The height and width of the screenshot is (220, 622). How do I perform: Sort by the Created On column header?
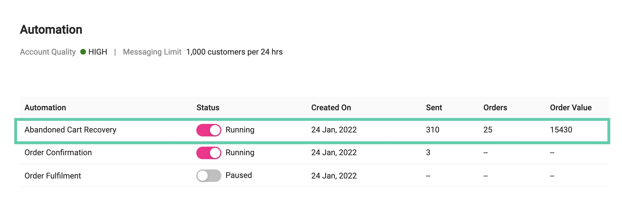click(331, 107)
